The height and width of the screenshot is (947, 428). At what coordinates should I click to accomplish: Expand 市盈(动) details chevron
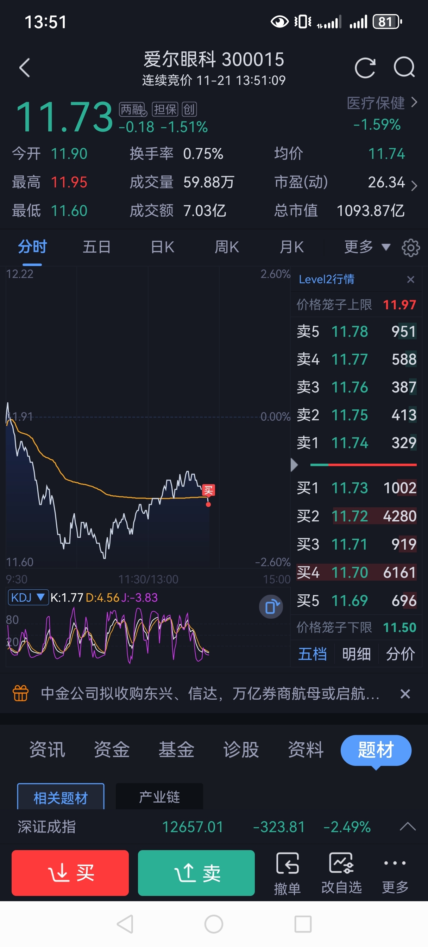coord(414,186)
